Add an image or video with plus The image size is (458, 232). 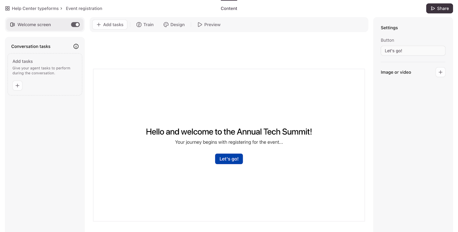440,72
